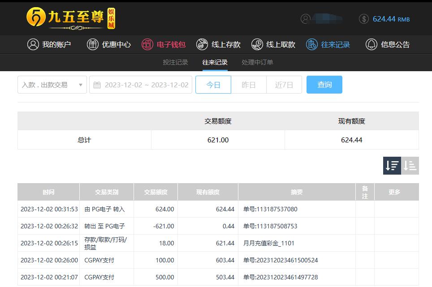Select the 昨日 date filter

249,85
